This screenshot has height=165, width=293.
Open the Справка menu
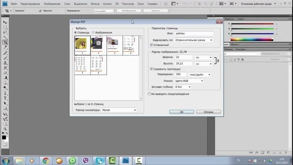pyautogui.click(x=152, y=4)
